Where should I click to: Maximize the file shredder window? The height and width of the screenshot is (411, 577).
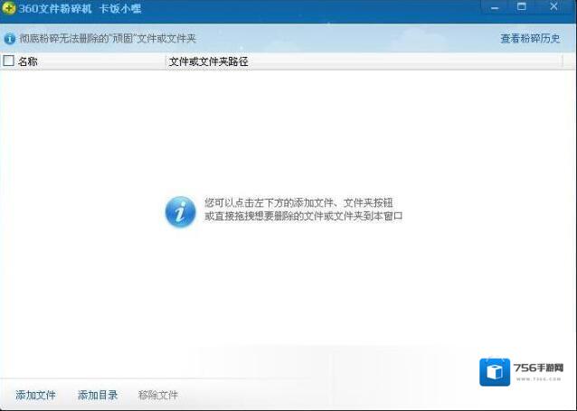click(x=522, y=7)
